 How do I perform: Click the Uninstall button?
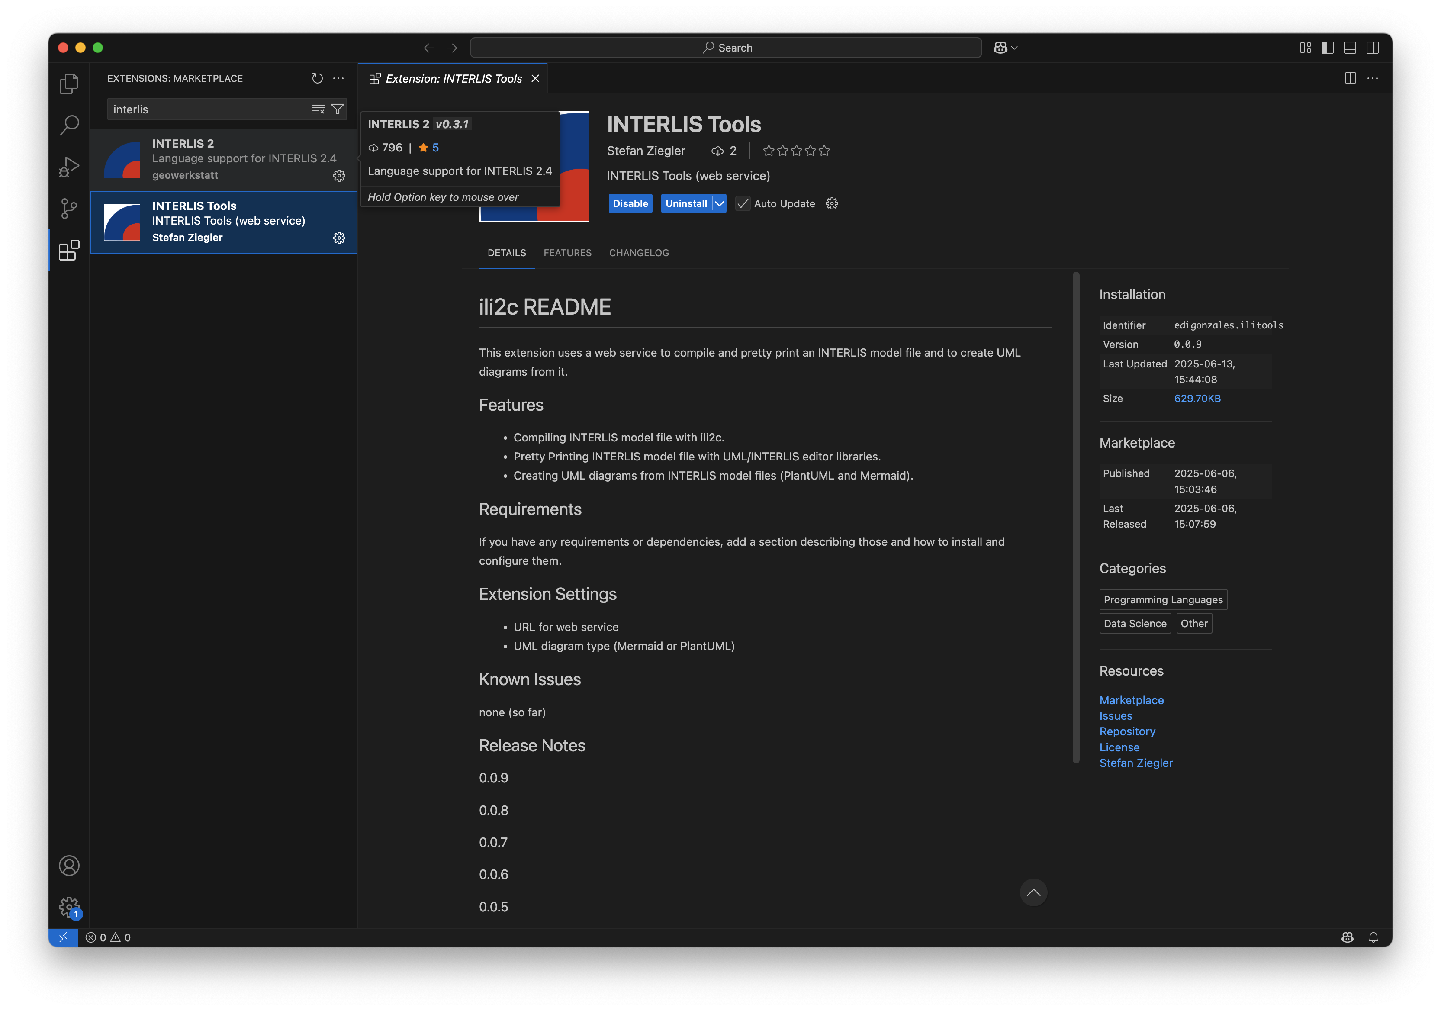tap(686, 203)
